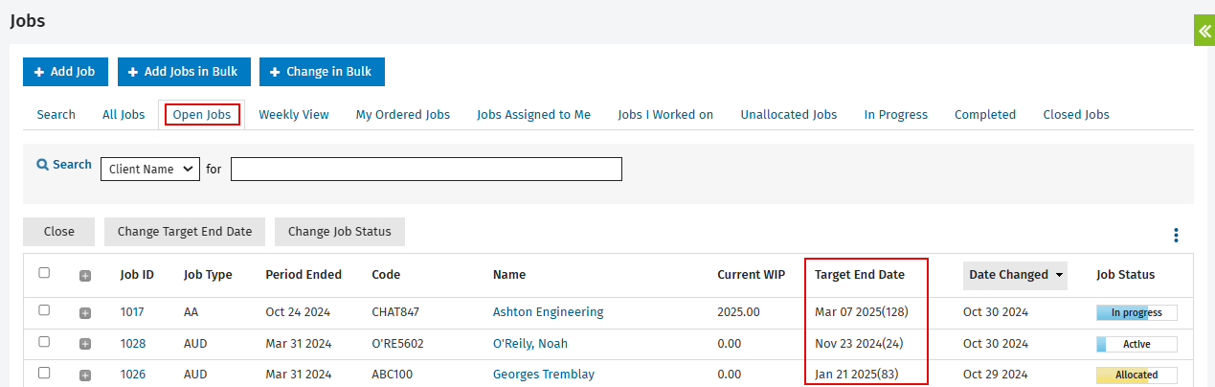The width and height of the screenshot is (1215, 387).
Task: Open the three-dot column options menu
Action: pyautogui.click(x=1176, y=235)
